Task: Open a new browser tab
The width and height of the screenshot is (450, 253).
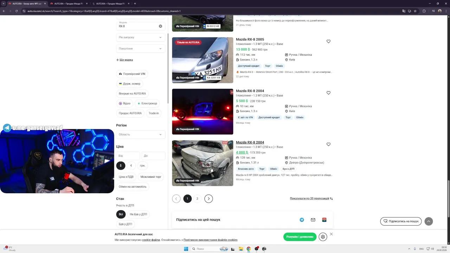Action: click(x=135, y=4)
